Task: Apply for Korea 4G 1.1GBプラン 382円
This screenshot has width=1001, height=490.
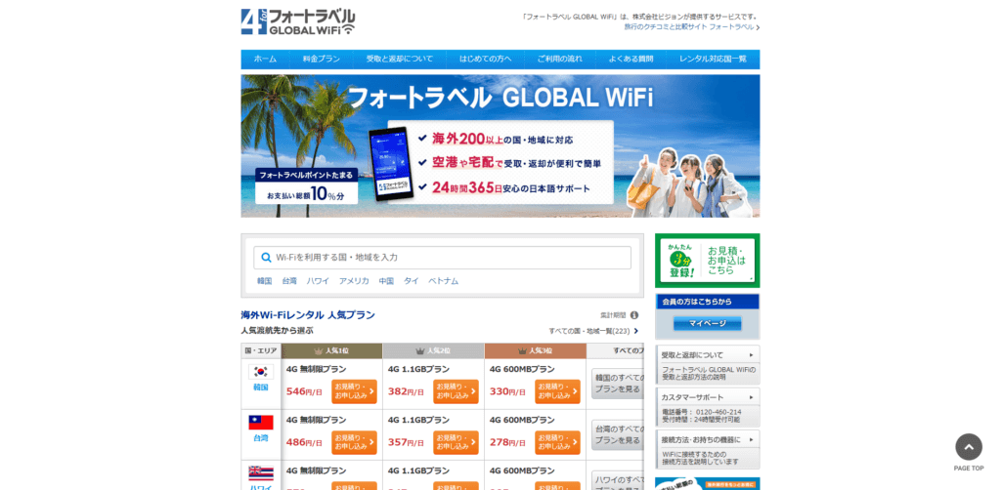Action: pos(456,391)
